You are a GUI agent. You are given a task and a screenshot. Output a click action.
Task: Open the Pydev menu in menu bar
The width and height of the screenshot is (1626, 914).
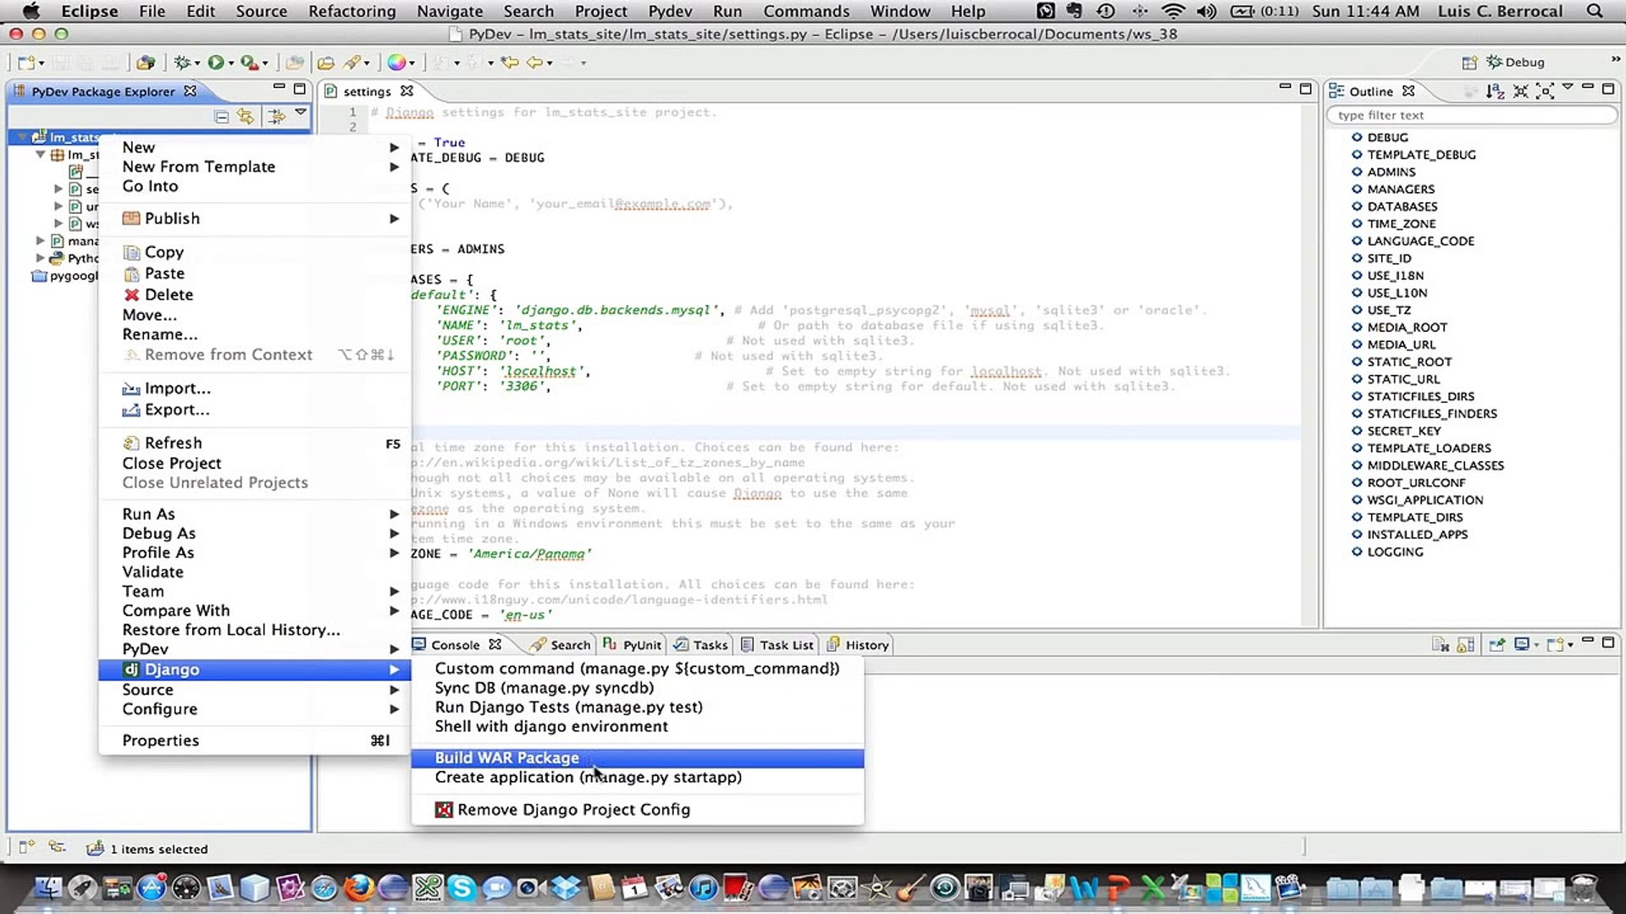tap(669, 11)
